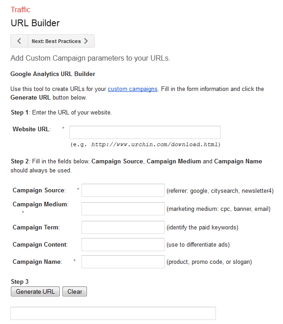This screenshot has height=324, width=283.
Task: Click the Google Analytics URL Builder heading
Action: [53, 74]
